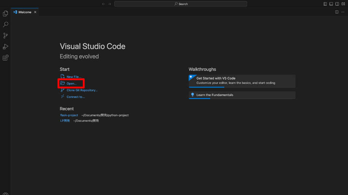This screenshot has width=348, height=195.
Task: Open the Search view in activity bar
Action: [x=5, y=25]
